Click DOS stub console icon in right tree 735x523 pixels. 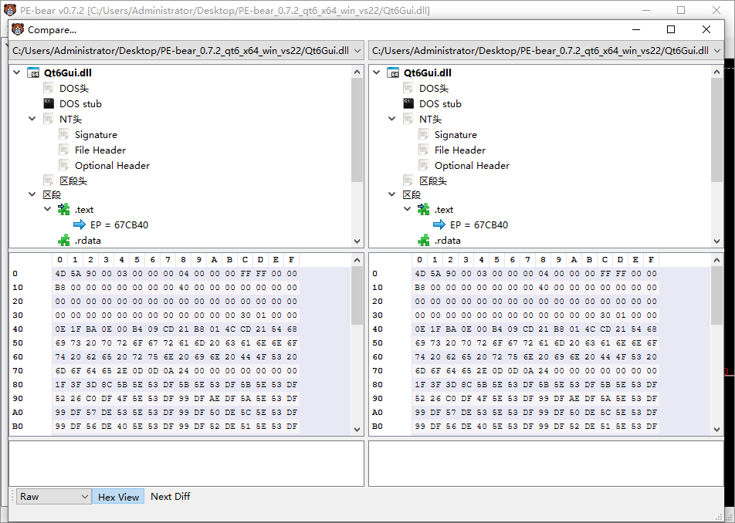coord(408,103)
